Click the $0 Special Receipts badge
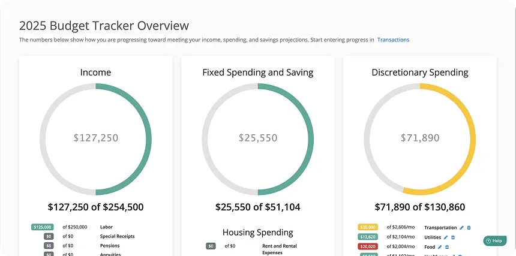The width and height of the screenshot is (516, 256). pos(49,236)
